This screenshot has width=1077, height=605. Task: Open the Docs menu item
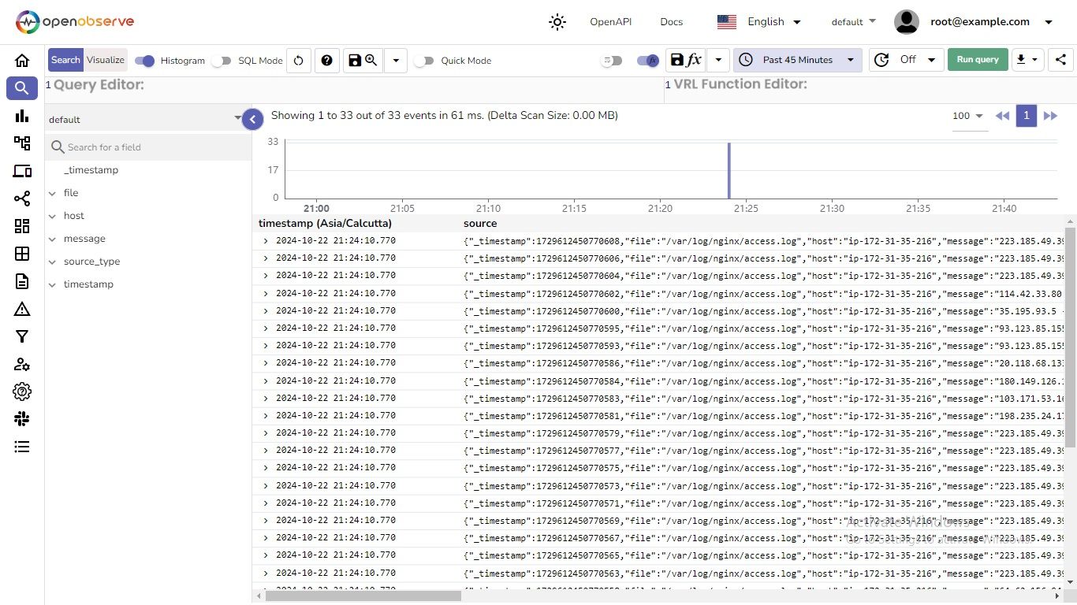(x=671, y=21)
